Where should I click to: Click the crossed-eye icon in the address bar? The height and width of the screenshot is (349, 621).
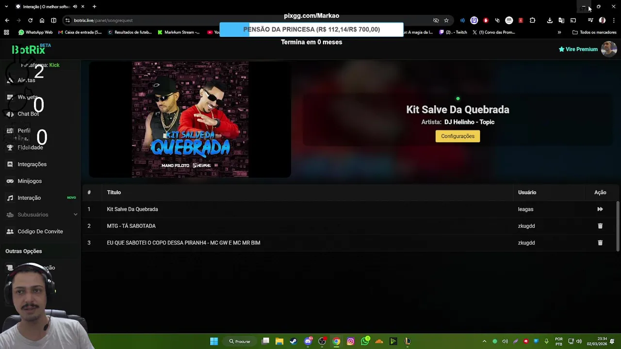[x=436, y=20]
